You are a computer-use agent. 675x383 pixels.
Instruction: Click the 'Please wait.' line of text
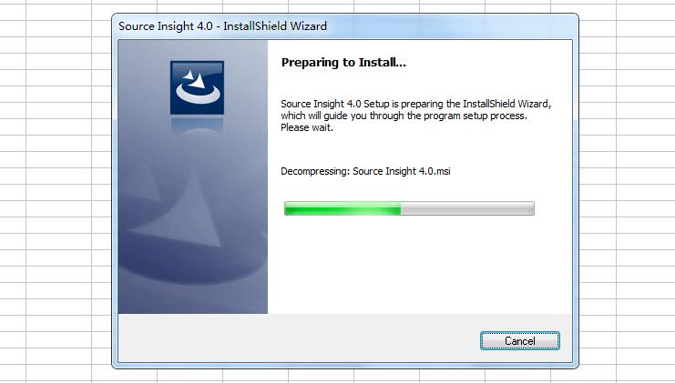click(x=307, y=127)
